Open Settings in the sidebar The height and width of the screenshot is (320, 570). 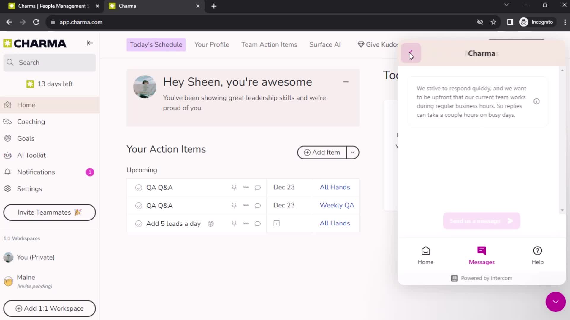coord(50,189)
